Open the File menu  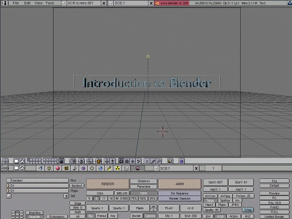click(x=16, y=3)
